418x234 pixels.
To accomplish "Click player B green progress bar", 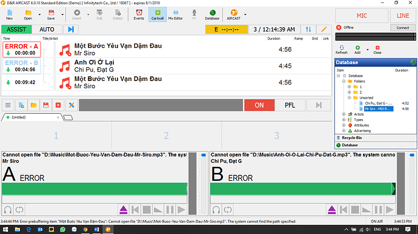I will tap(302, 189).
